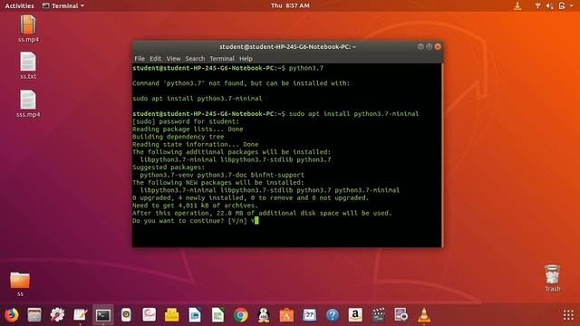Minimize the terminal window

coord(420,46)
